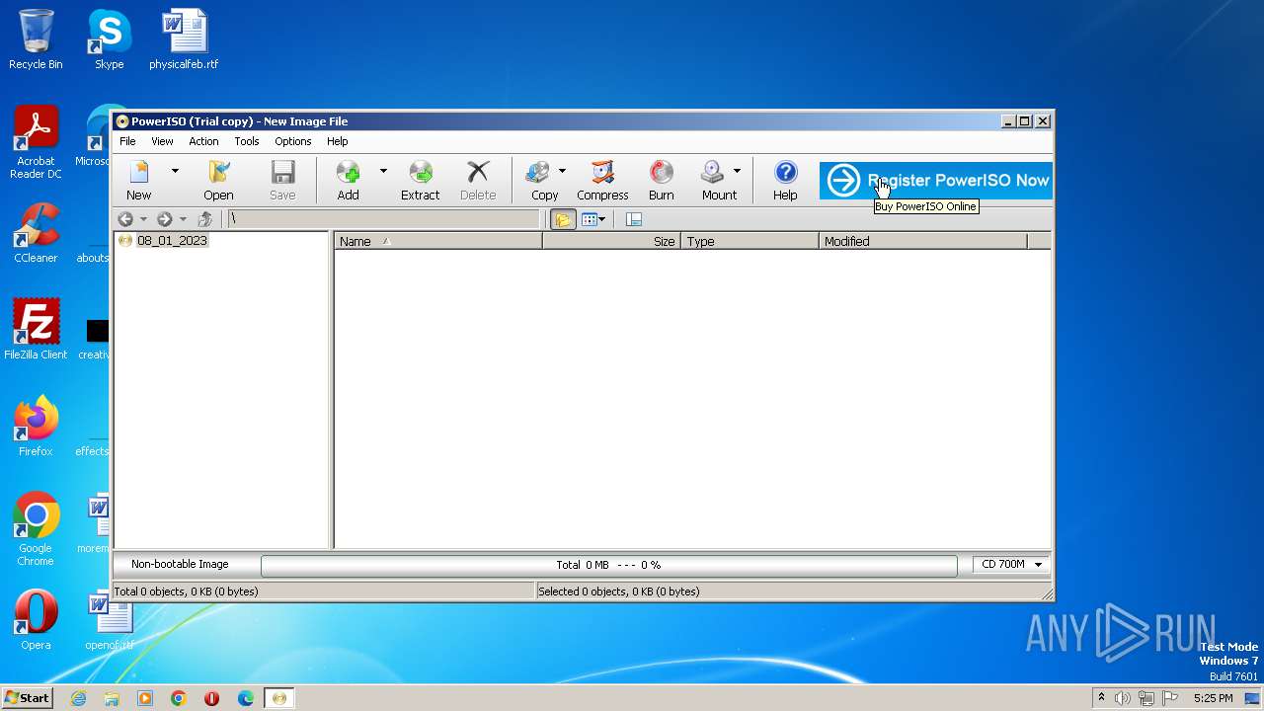The width and height of the screenshot is (1264, 711).
Task: Sort by the Type column header
Action: [750, 241]
